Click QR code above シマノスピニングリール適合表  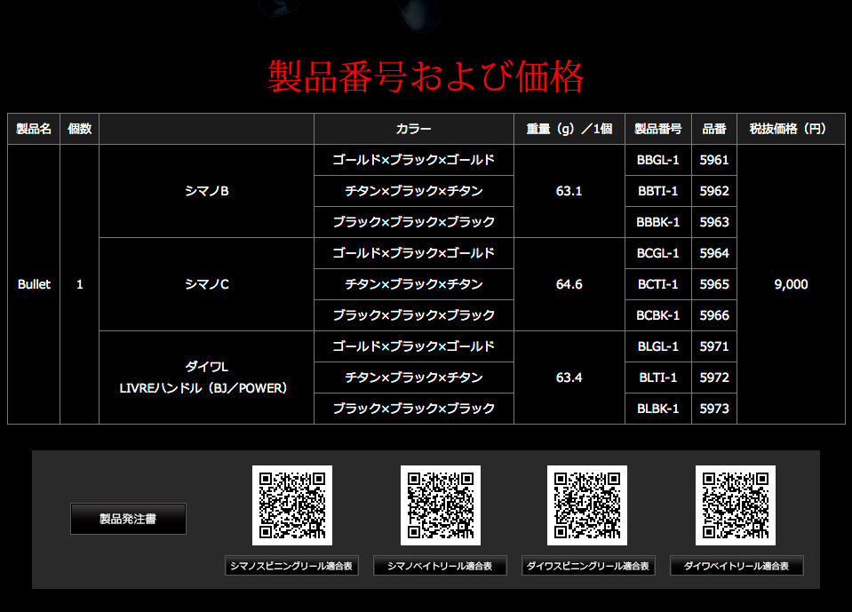(292, 505)
